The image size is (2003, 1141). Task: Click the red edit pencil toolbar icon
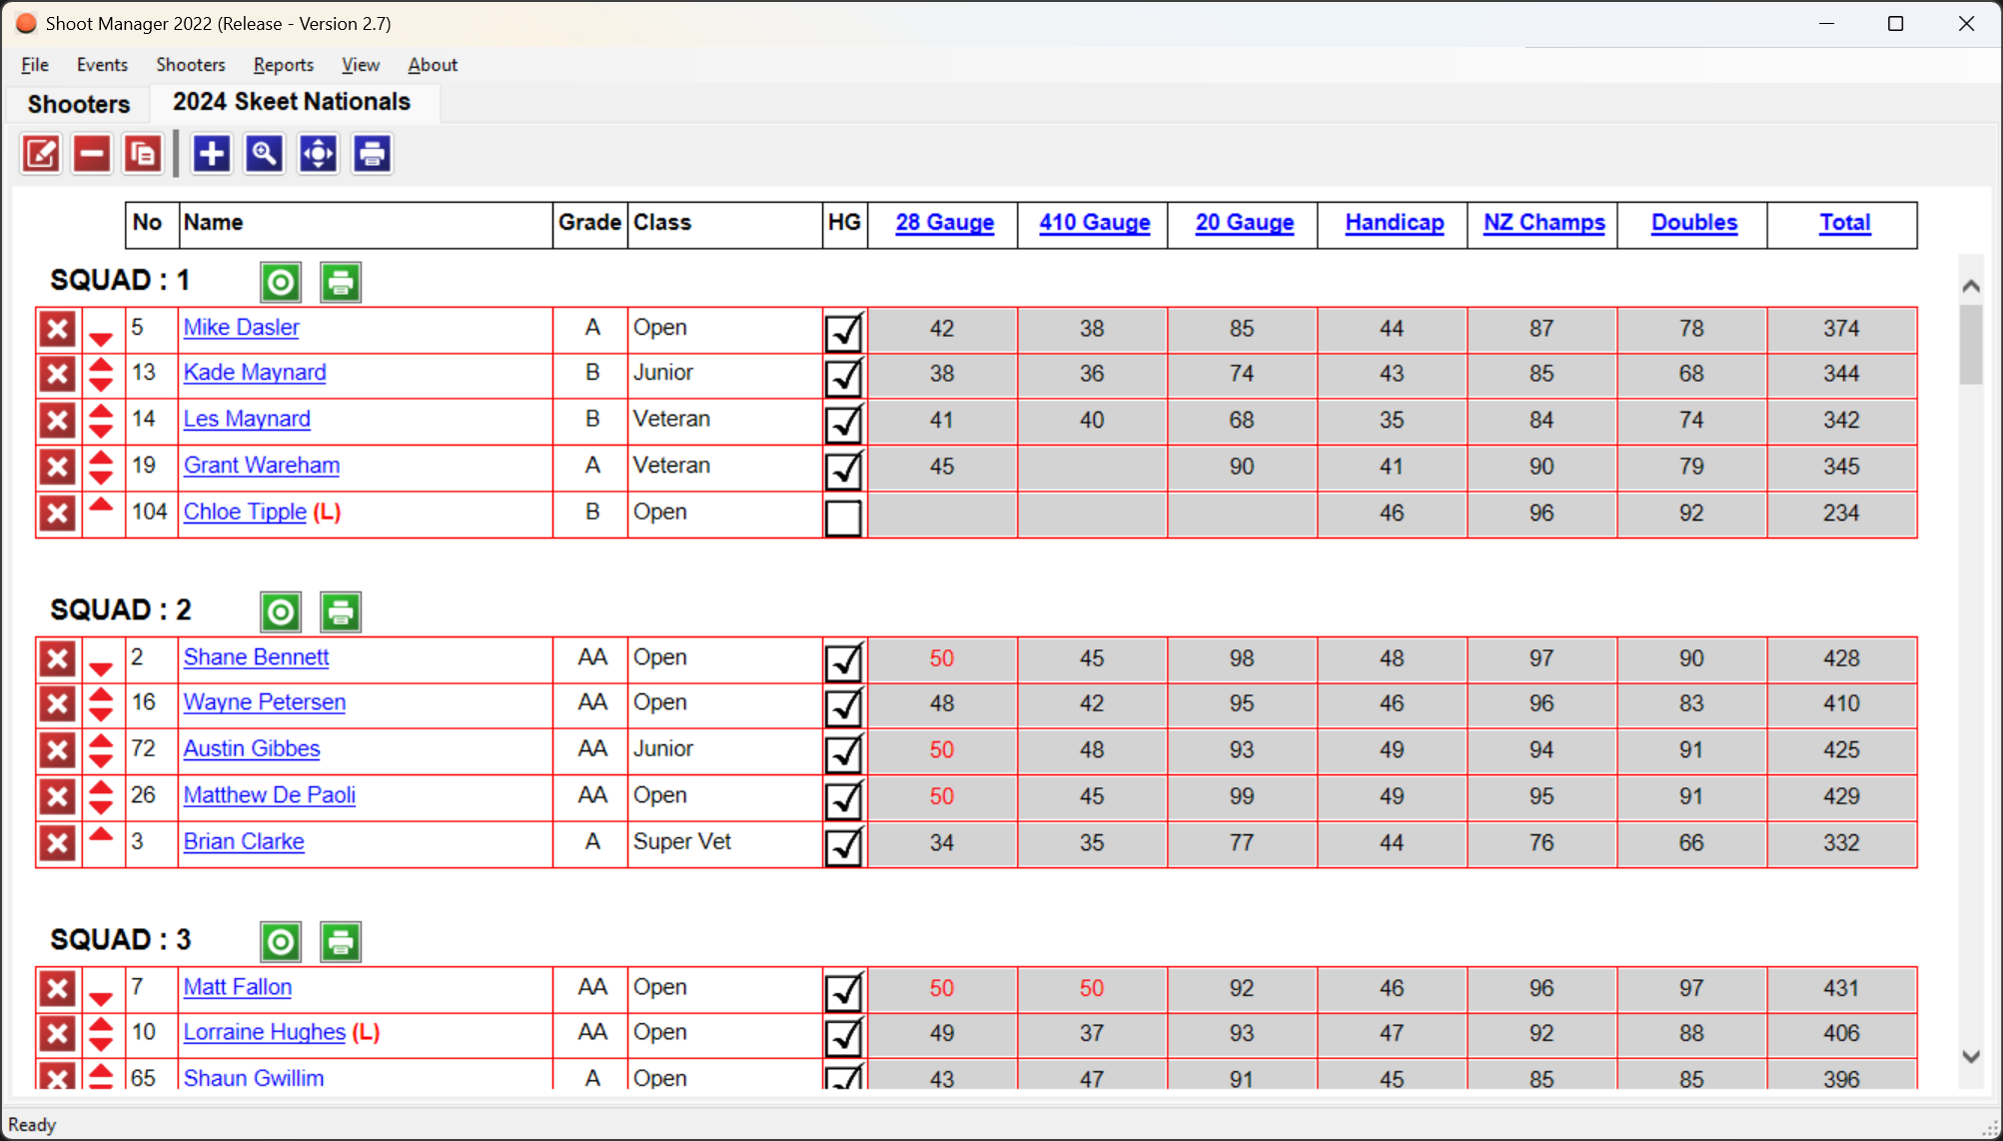pos(41,154)
